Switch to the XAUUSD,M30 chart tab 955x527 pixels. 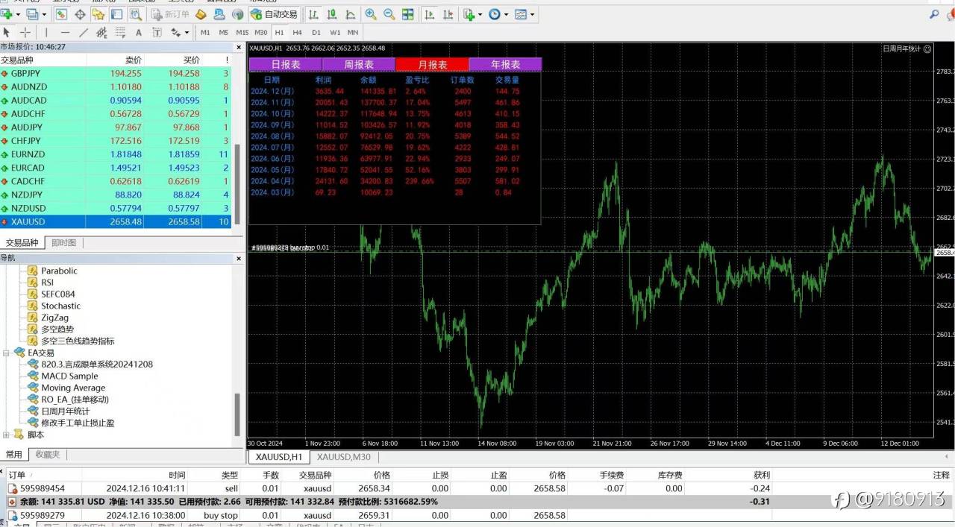point(344,457)
